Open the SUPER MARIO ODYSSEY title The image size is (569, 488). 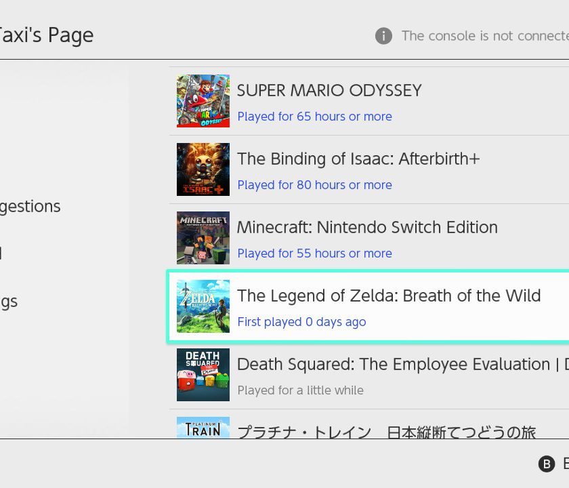point(329,91)
